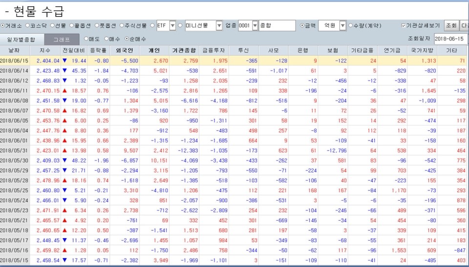469x267 pixels.
Task: Expand the 억원 unit dropdown
Action: coord(342,26)
